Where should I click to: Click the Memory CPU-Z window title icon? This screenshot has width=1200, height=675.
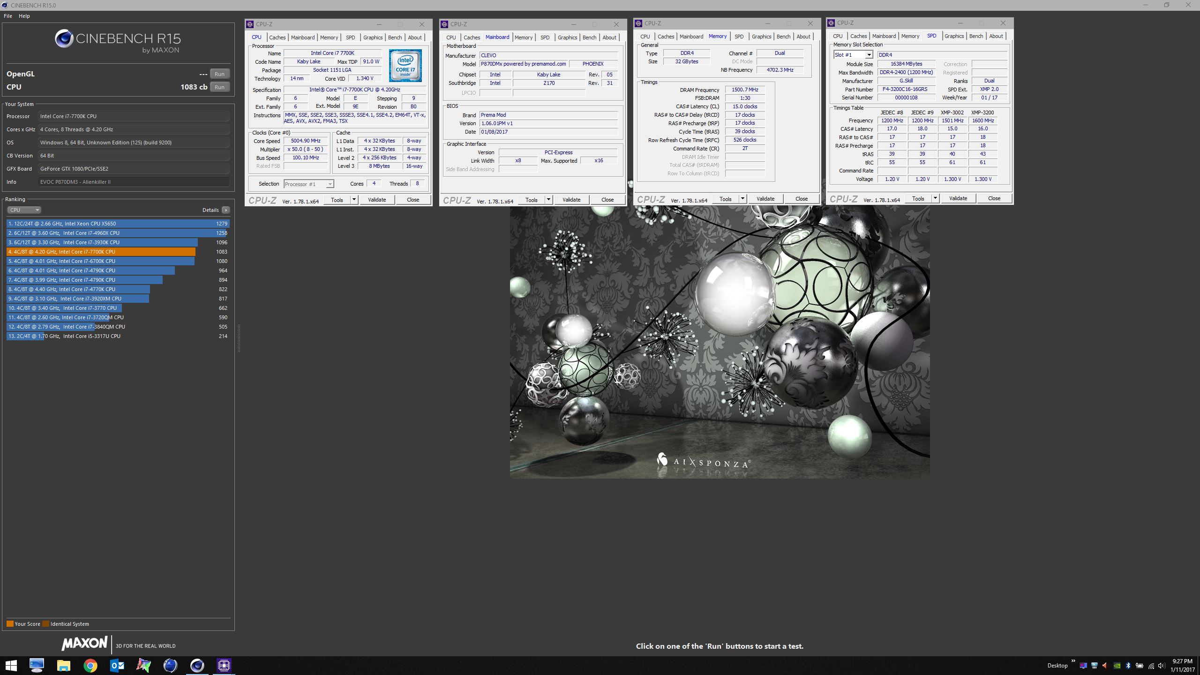(638, 23)
